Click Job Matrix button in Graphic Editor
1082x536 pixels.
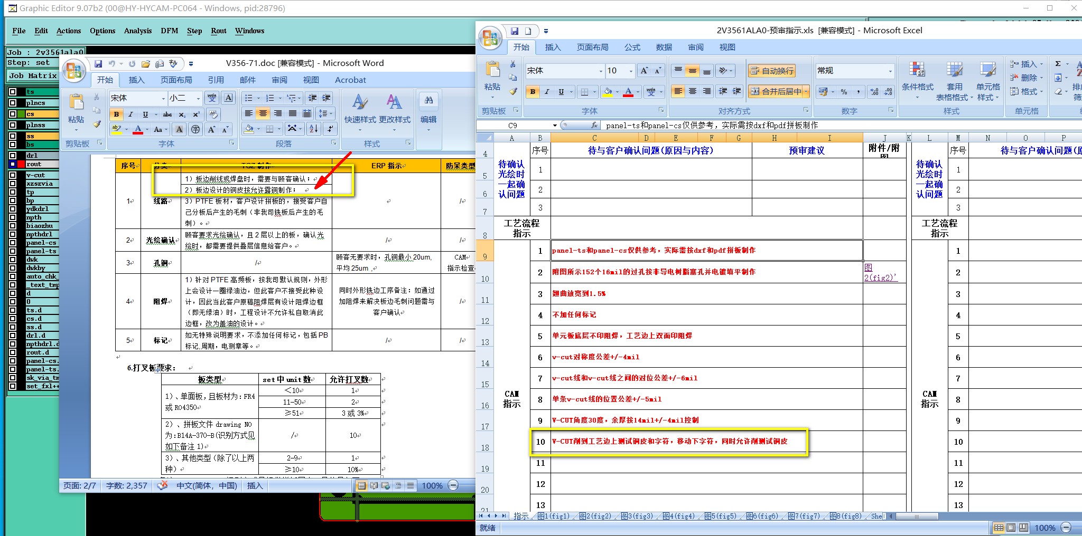tap(33, 75)
